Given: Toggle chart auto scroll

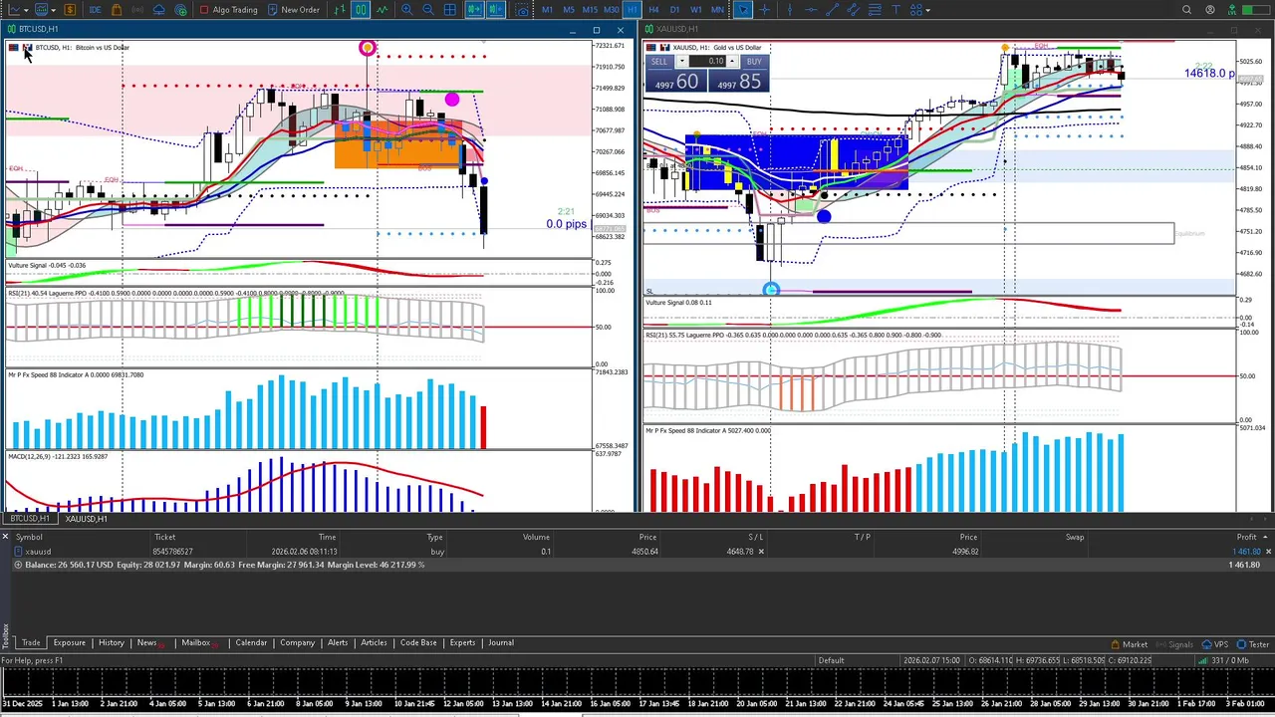Looking at the screenshot, I should pyautogui.click(x=474, y=10).
